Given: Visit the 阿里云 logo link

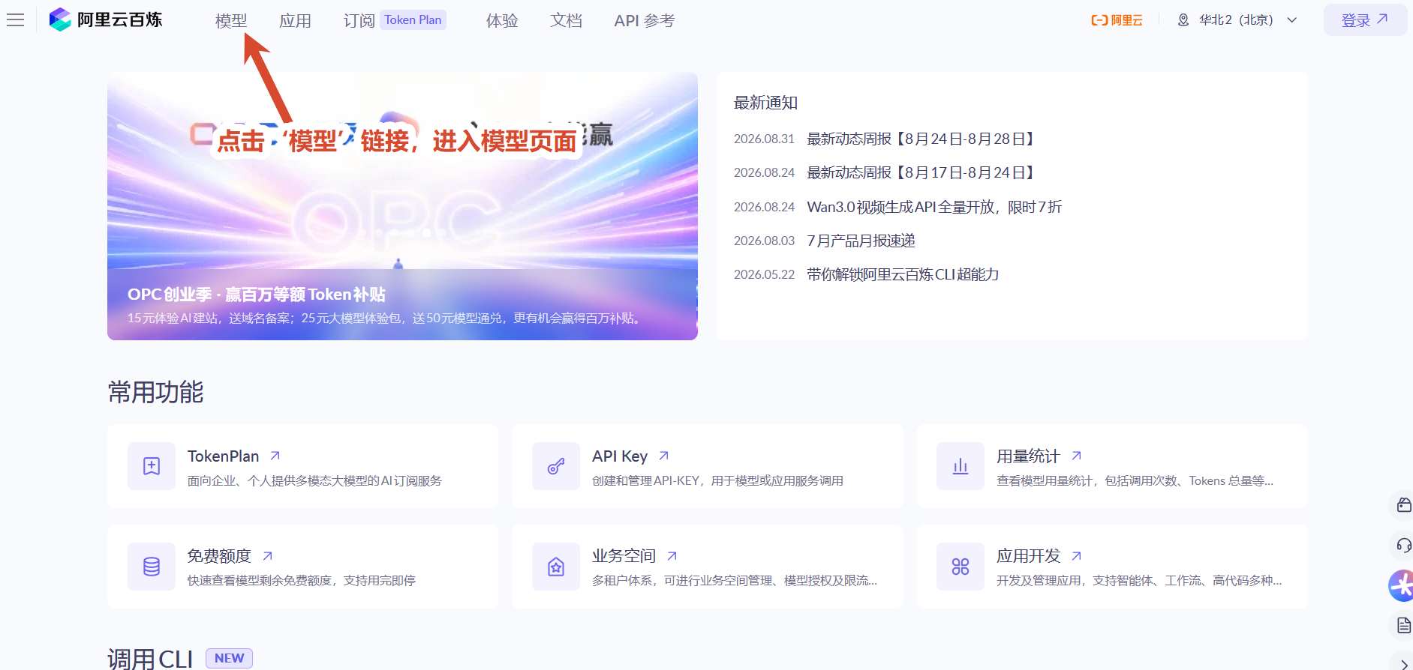Looking at the screenshot, I should tap(1117, 20).
